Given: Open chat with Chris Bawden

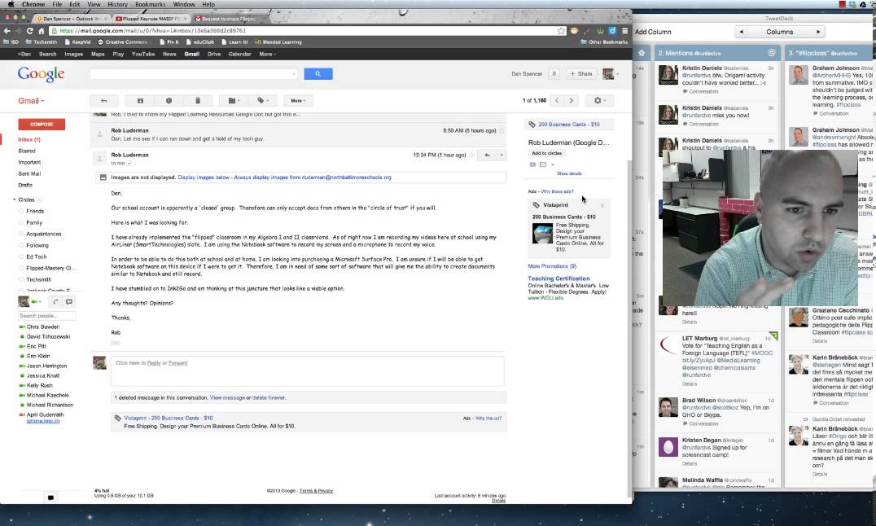Looking at the screenshot, I should [x=43, y=327].
